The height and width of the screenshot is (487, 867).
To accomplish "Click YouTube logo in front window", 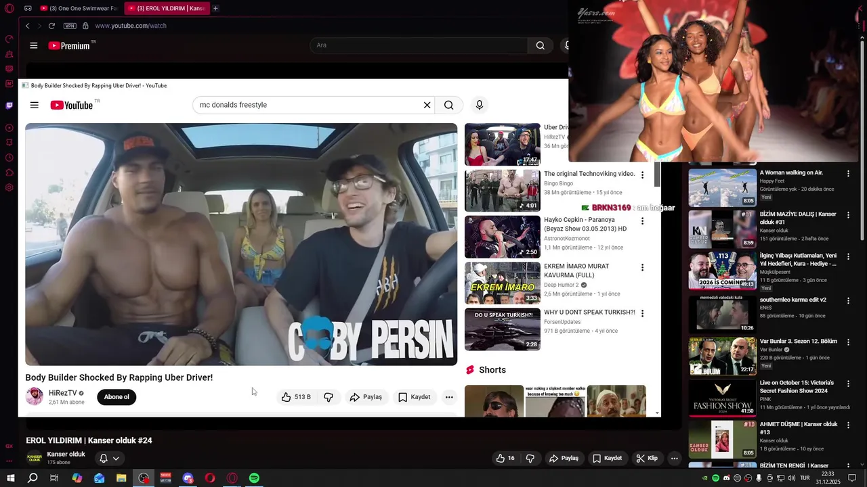I will (72, 105).
